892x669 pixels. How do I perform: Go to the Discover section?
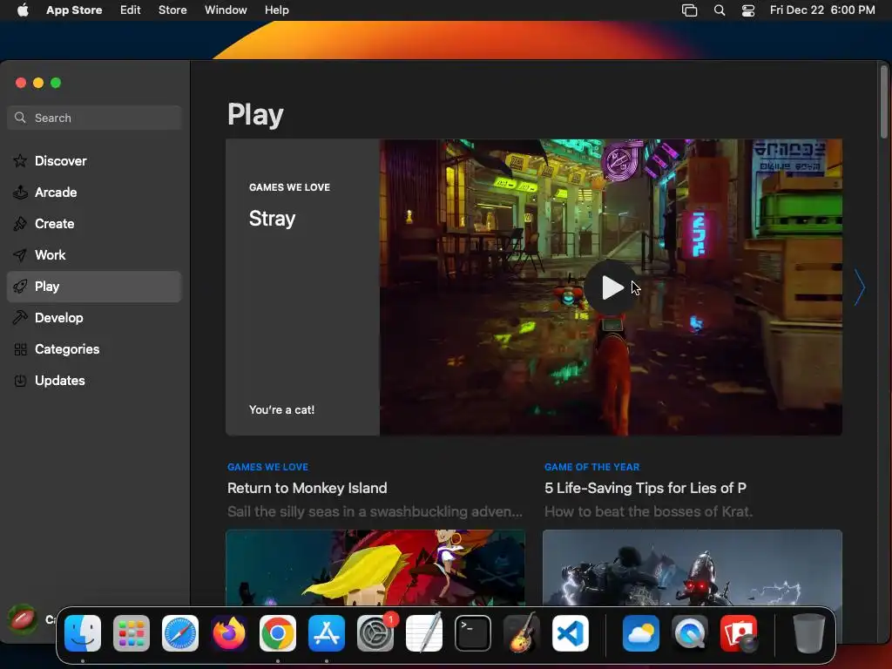click(94, 161)
